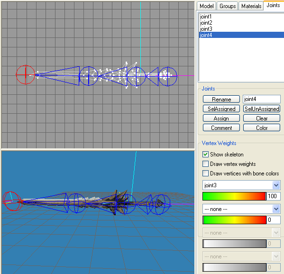The height and width of the screenshot is (274, 284).
Task: Click the joint4 name input field
Action: click(x=262, y=99)
